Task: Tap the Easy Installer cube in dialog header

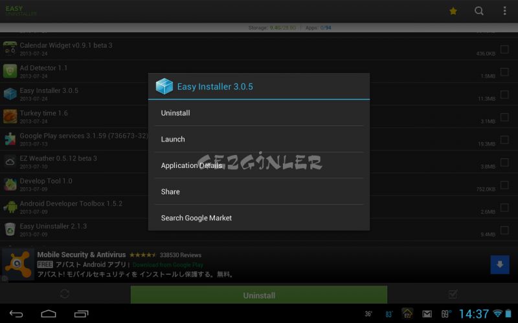Action: coord(164,87)
